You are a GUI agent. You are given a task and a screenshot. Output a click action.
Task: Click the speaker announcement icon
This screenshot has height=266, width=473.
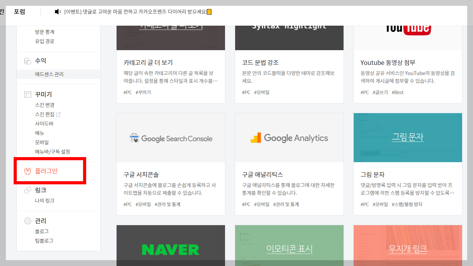pyautogui.click(x=58, y=12)
